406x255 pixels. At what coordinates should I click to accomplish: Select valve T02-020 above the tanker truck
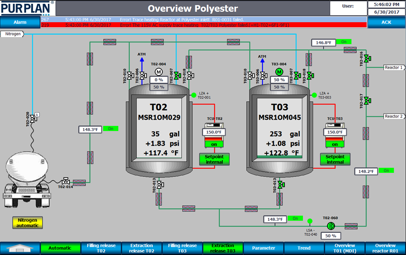33,120
